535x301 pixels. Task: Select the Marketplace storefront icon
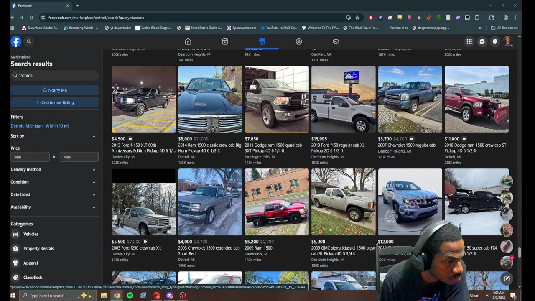coord(262,41)
